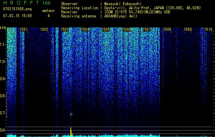Screen dimensions: 215x137
Task: Select the ICOM IC-575 53.7492 MHz USB text
Action: pyautogui.click(x=137, y=12)
